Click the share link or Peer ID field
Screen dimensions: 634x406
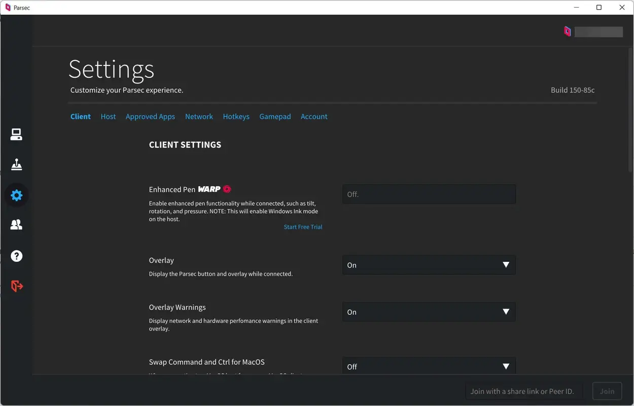[x=524, y=391]
